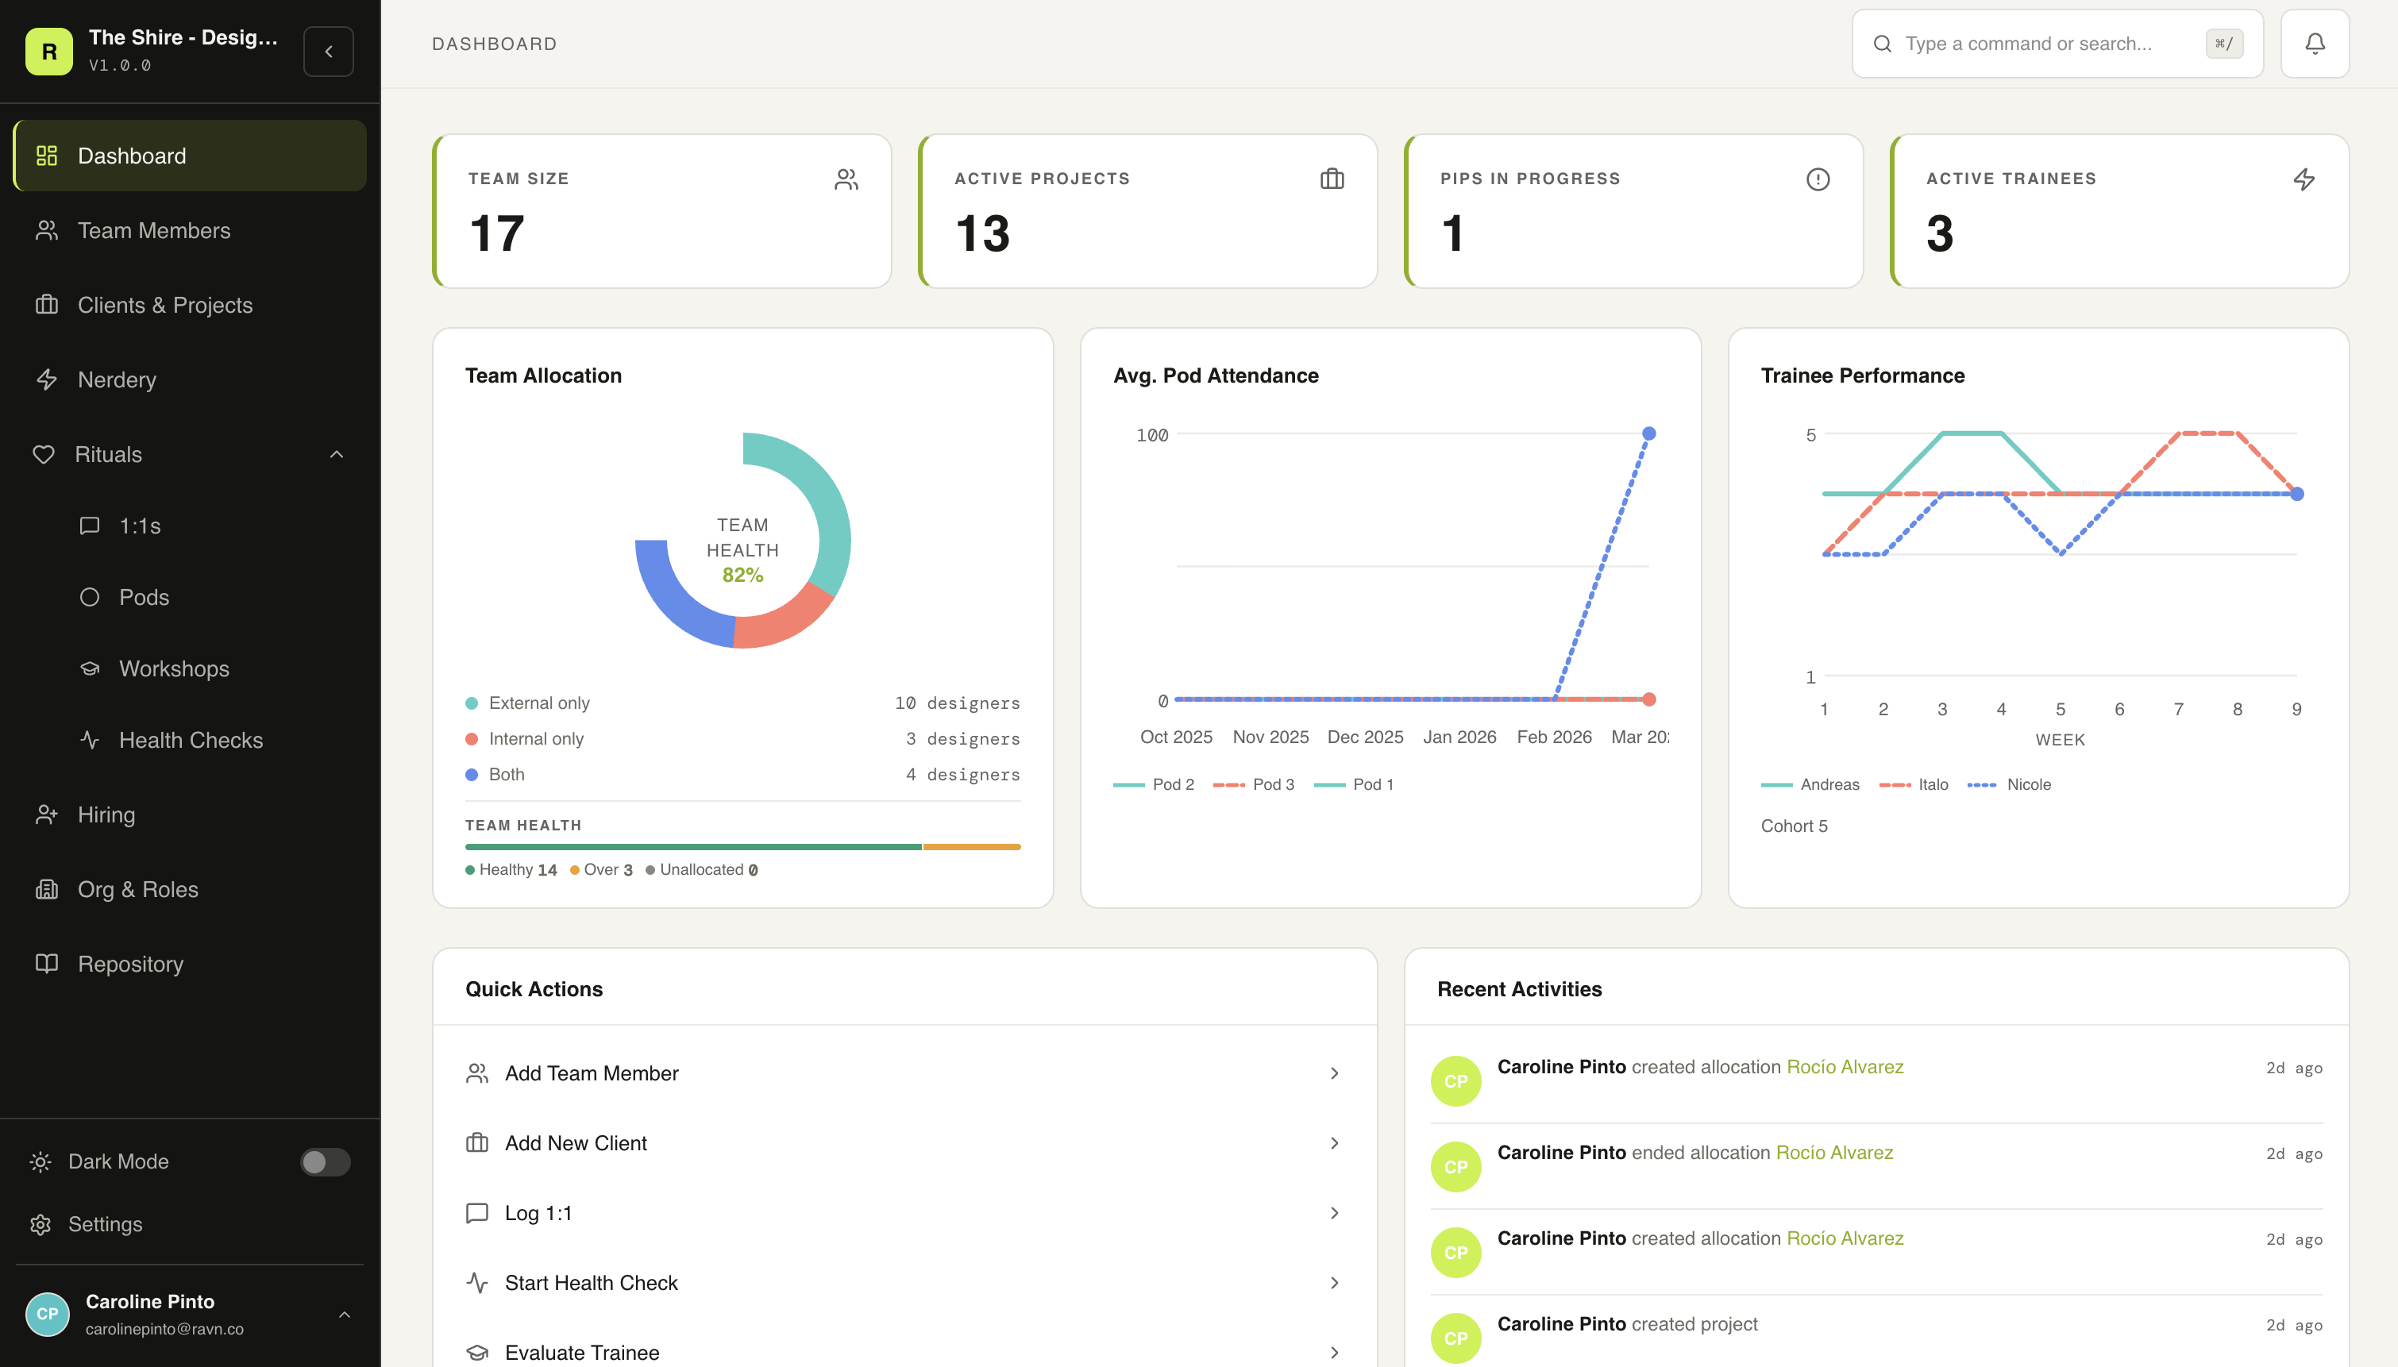Select Workshops under Rituals
2398x1367 pixels.
click(x=175, y=668)
